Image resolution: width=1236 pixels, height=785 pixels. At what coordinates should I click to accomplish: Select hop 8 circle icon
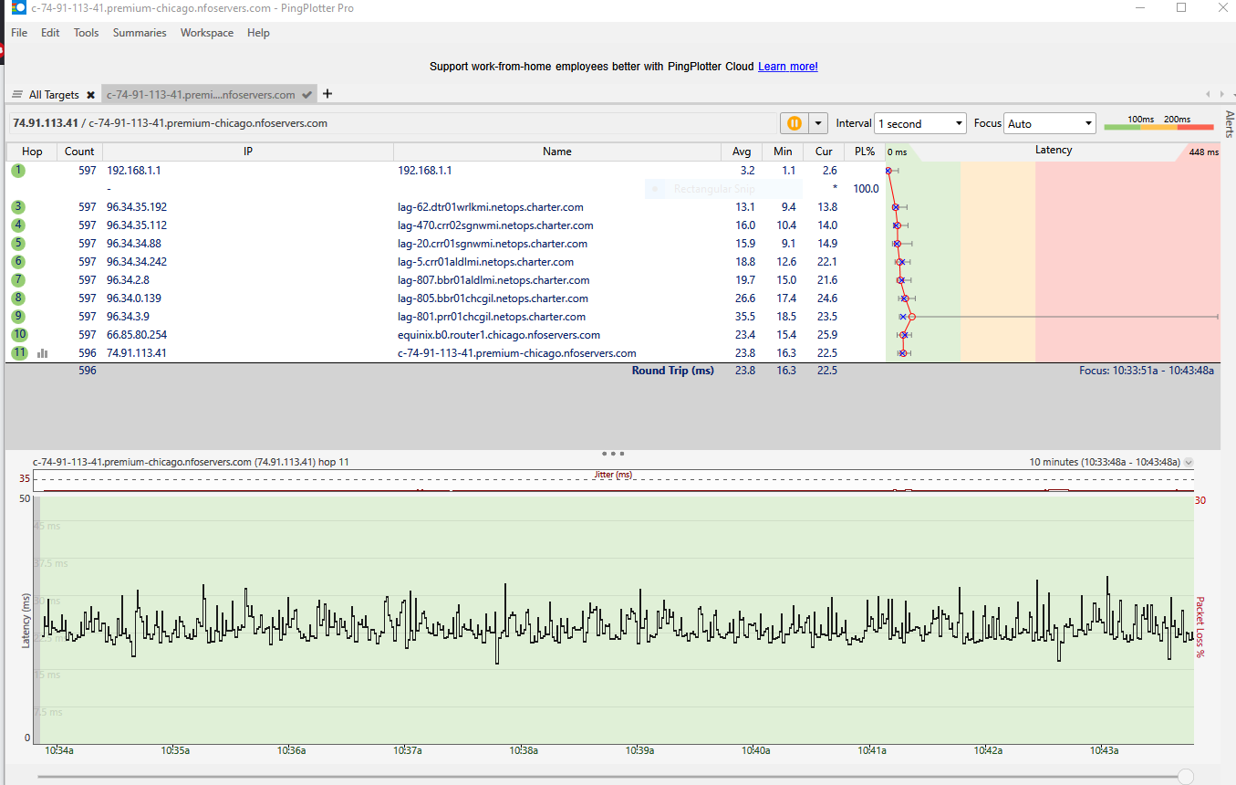pyautogui.click(x=18, y=298)
